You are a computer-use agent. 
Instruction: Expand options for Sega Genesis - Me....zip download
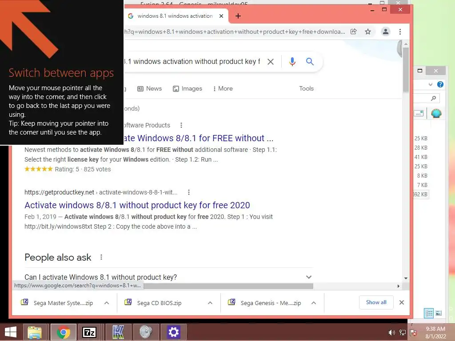(314, 303)
